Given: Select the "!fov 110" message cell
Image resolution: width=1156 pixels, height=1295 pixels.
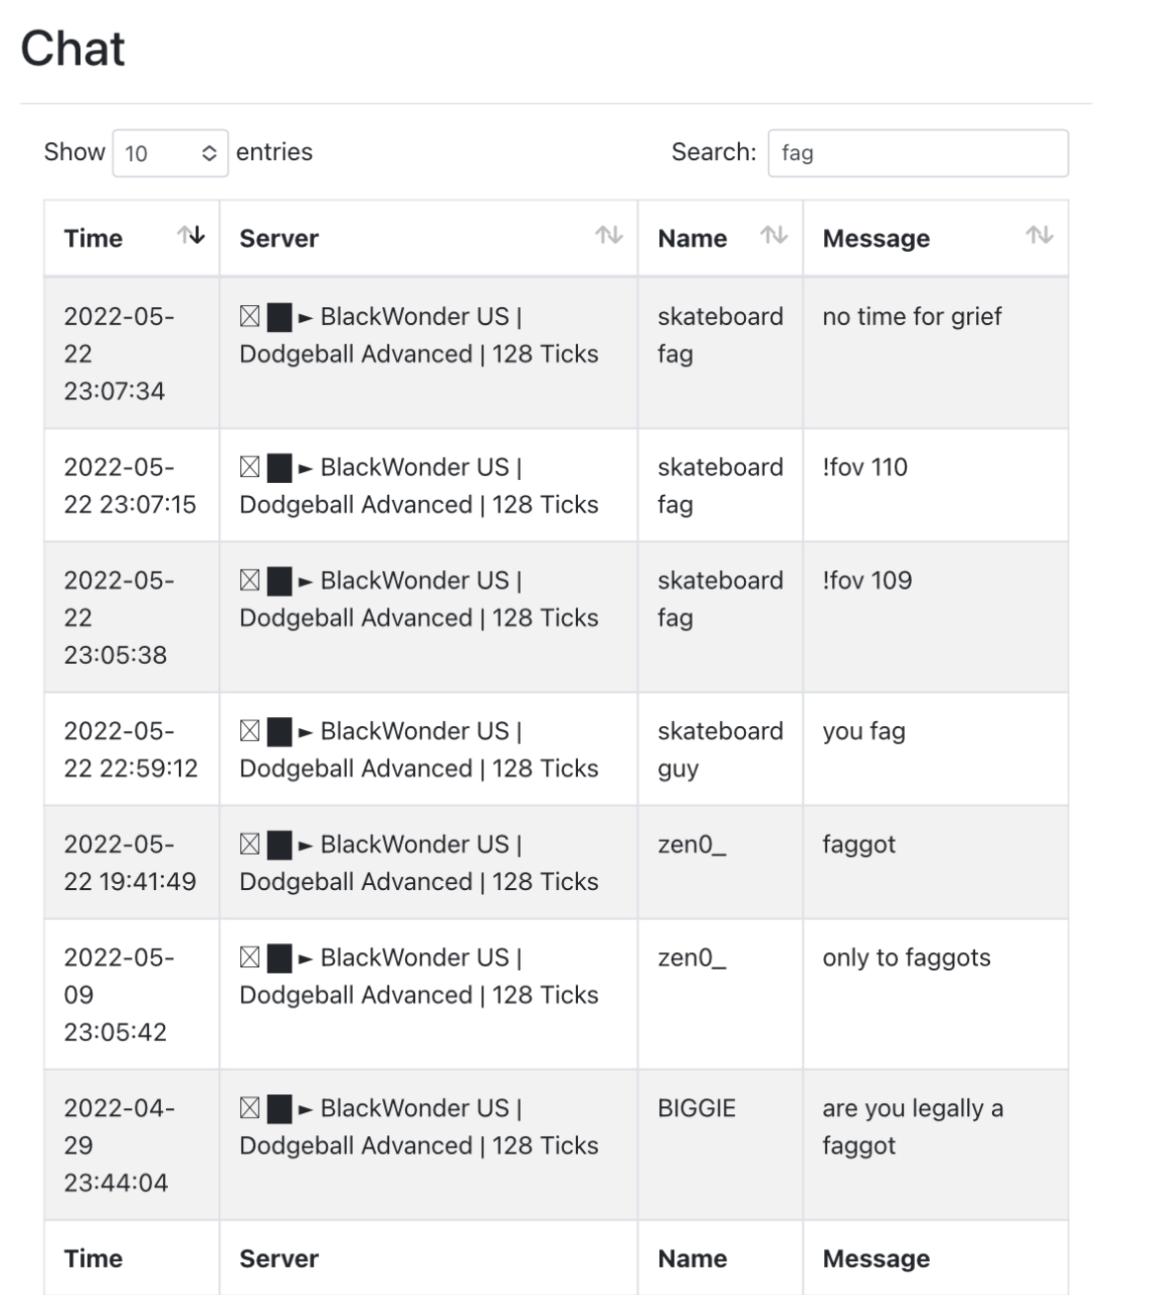Looking at the screenshot, I should click(x=935, y=485).
